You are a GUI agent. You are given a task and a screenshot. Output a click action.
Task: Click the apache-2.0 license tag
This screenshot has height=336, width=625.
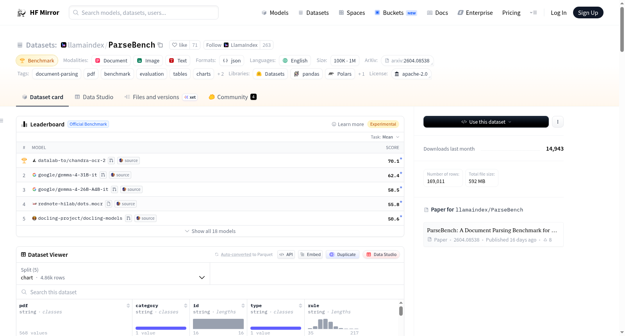[x=411, y=74]
